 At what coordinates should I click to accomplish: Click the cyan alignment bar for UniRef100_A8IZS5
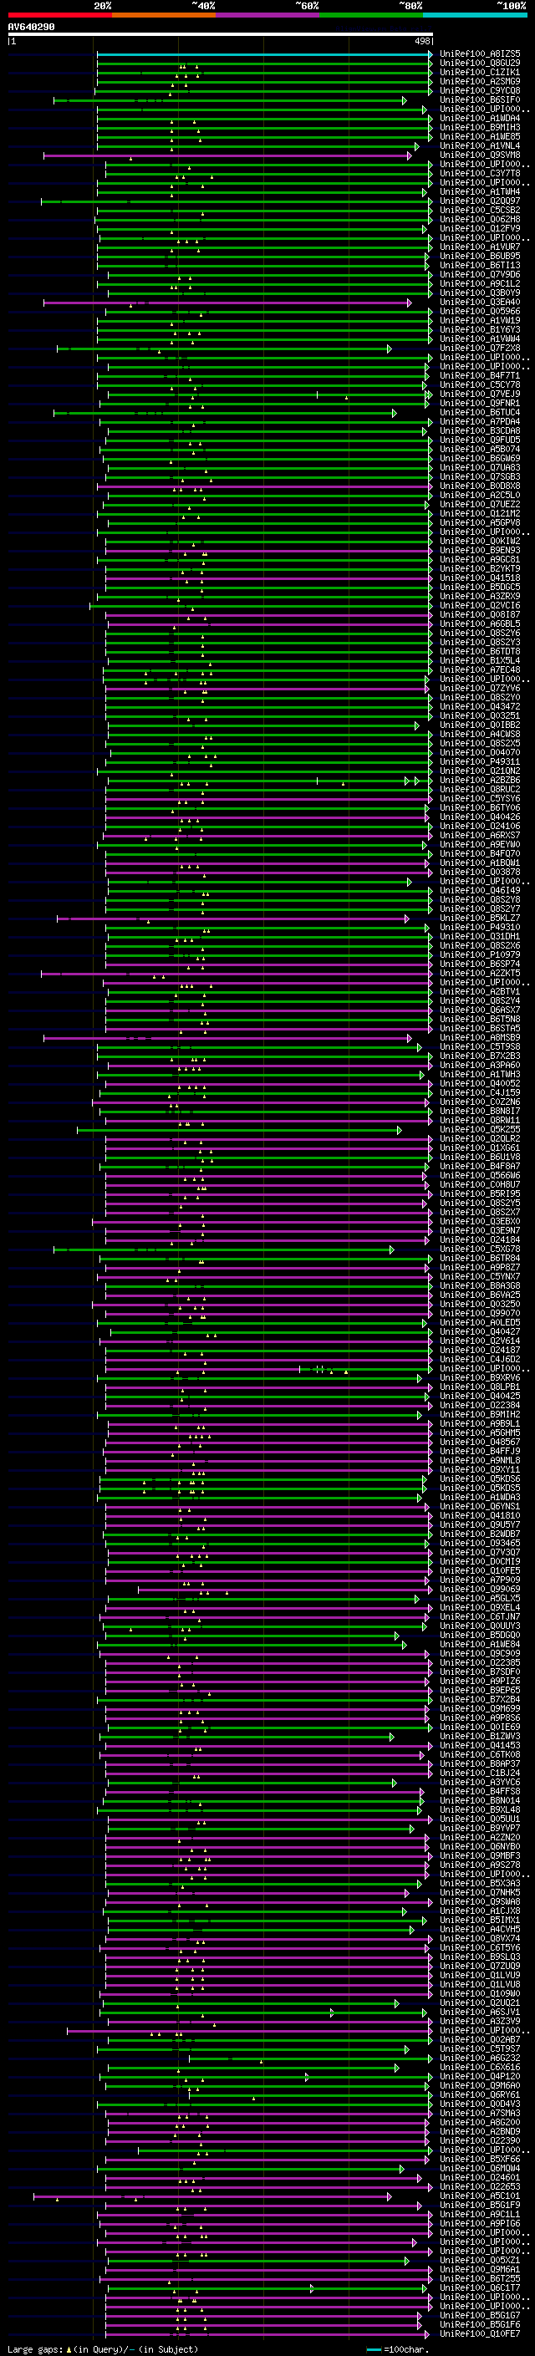[265, 54]
